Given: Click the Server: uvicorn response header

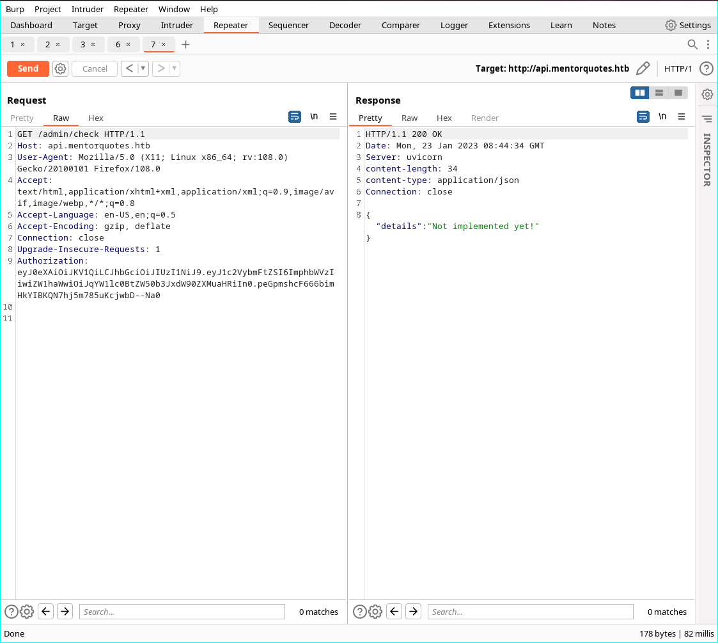Looking at the screenshot, I should point(404,157).
